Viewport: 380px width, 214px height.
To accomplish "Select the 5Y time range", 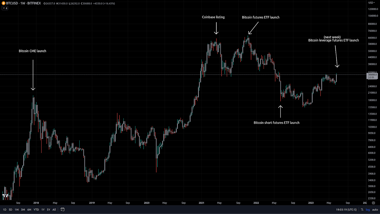I will point(49,210).
